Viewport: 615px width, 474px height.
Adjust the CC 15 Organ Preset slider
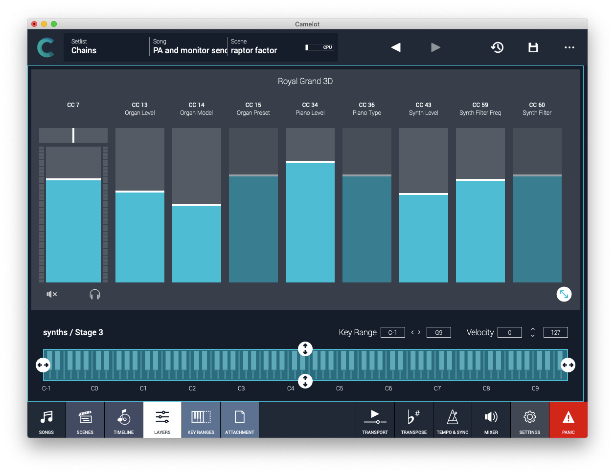click(253, 205)
